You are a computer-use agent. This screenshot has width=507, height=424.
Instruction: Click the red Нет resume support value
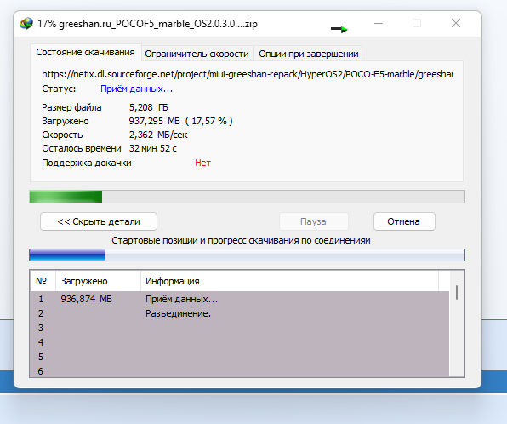pyautogui.click(x=202, y=163)
